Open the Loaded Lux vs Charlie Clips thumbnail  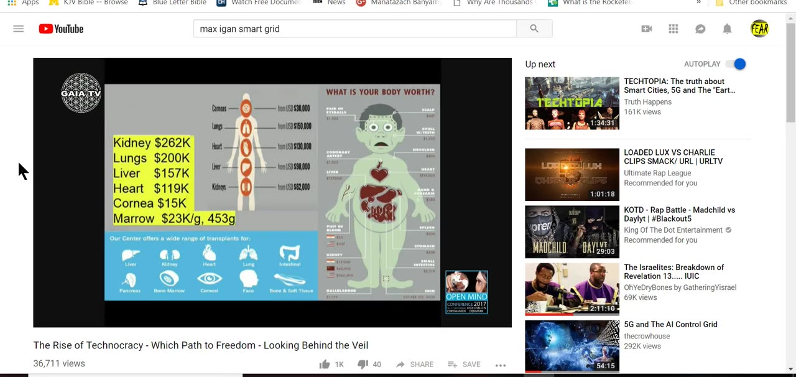[572, 174]
